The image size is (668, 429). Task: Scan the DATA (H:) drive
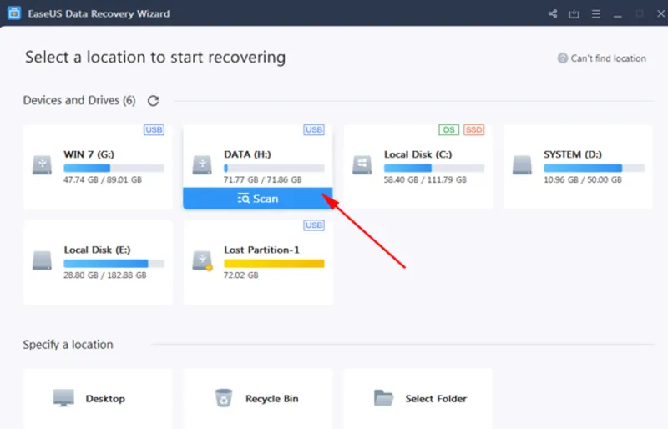coord(258,199)
